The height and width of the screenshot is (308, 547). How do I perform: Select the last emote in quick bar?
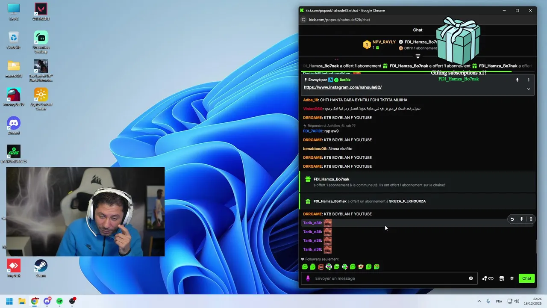tap(376, 267)
